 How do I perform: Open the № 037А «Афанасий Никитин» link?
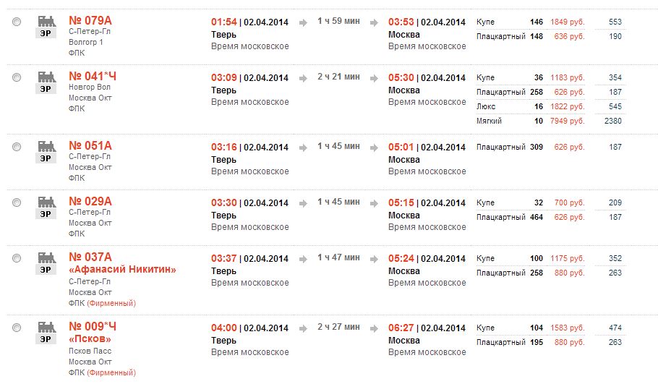click(121, 263)
